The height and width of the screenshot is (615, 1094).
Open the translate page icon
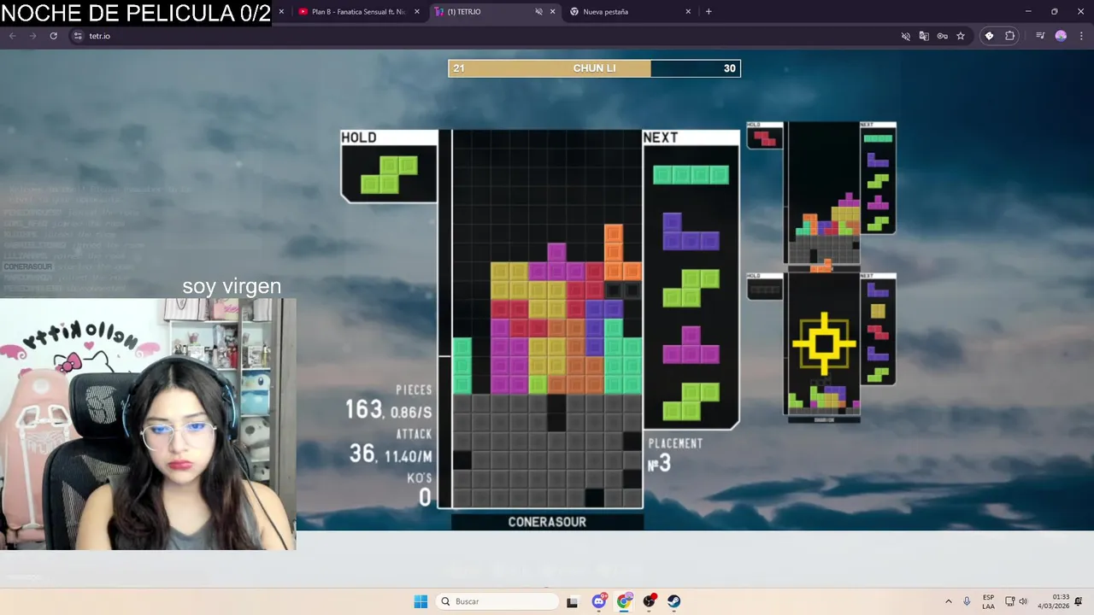click(x=924, y=36)
